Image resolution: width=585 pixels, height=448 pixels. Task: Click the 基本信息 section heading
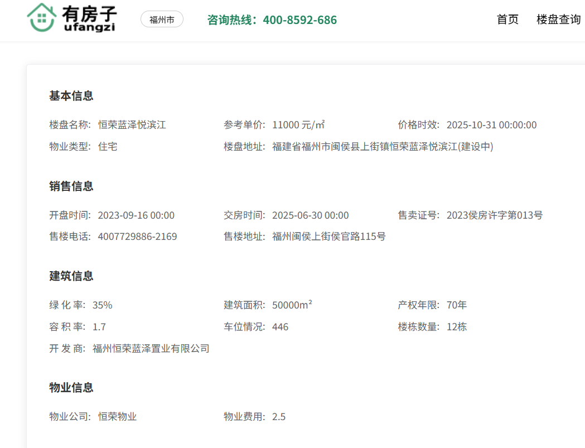pos(71,96)
